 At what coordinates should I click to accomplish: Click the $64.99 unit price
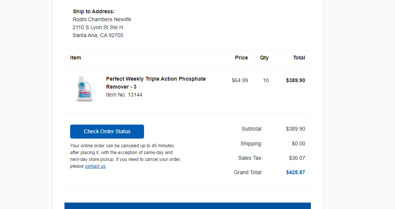click(240, 81)
